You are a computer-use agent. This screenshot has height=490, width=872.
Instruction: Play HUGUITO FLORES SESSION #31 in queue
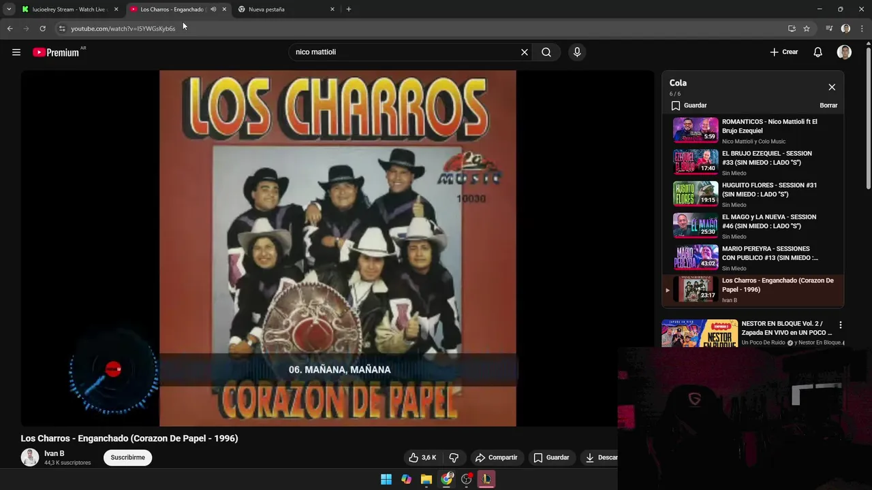753,194
